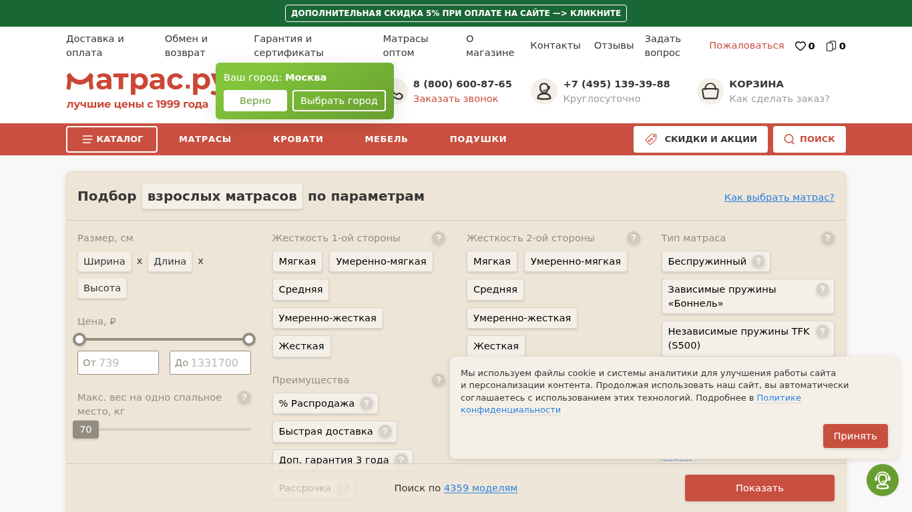Viewport: 912px width, 512px height.
Task: Go to Гарантия и сертификаты page
Action: click(288, 45)
